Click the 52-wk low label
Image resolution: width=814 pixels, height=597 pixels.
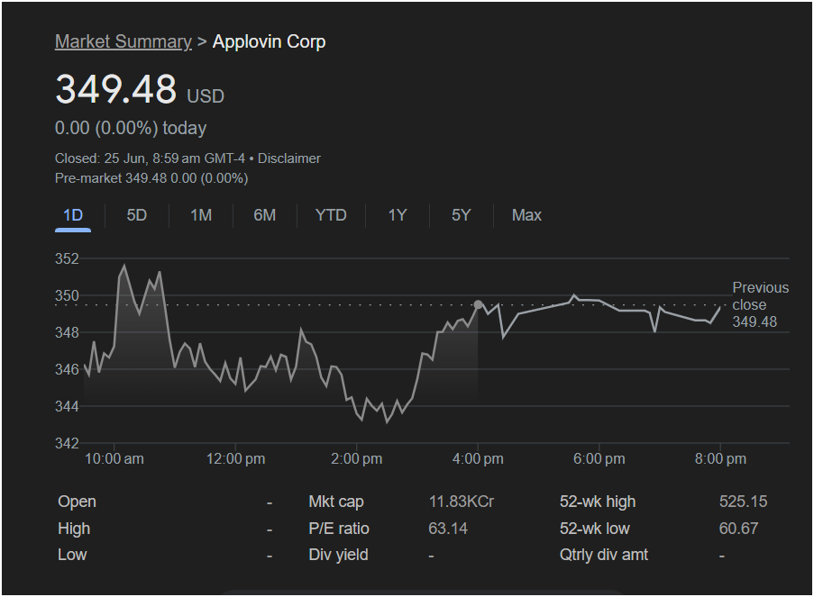(x=594, y=529)
